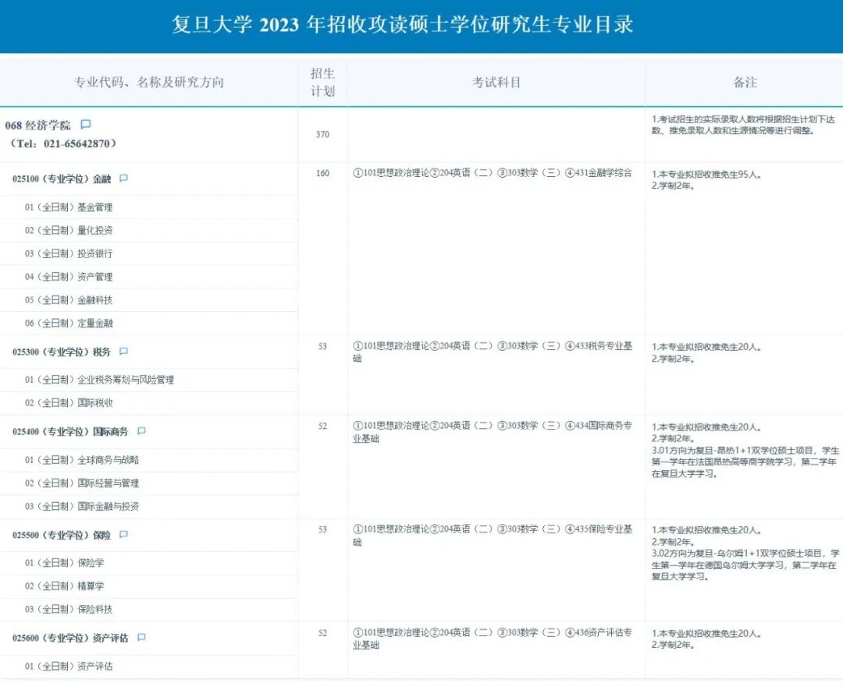Screen dimensions: 843x690
Task: Open the 025100 (专业学位) 金融 major title
Action: pos(62,179)
